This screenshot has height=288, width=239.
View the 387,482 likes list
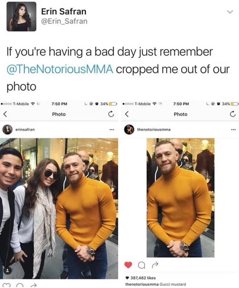(143, 278)
